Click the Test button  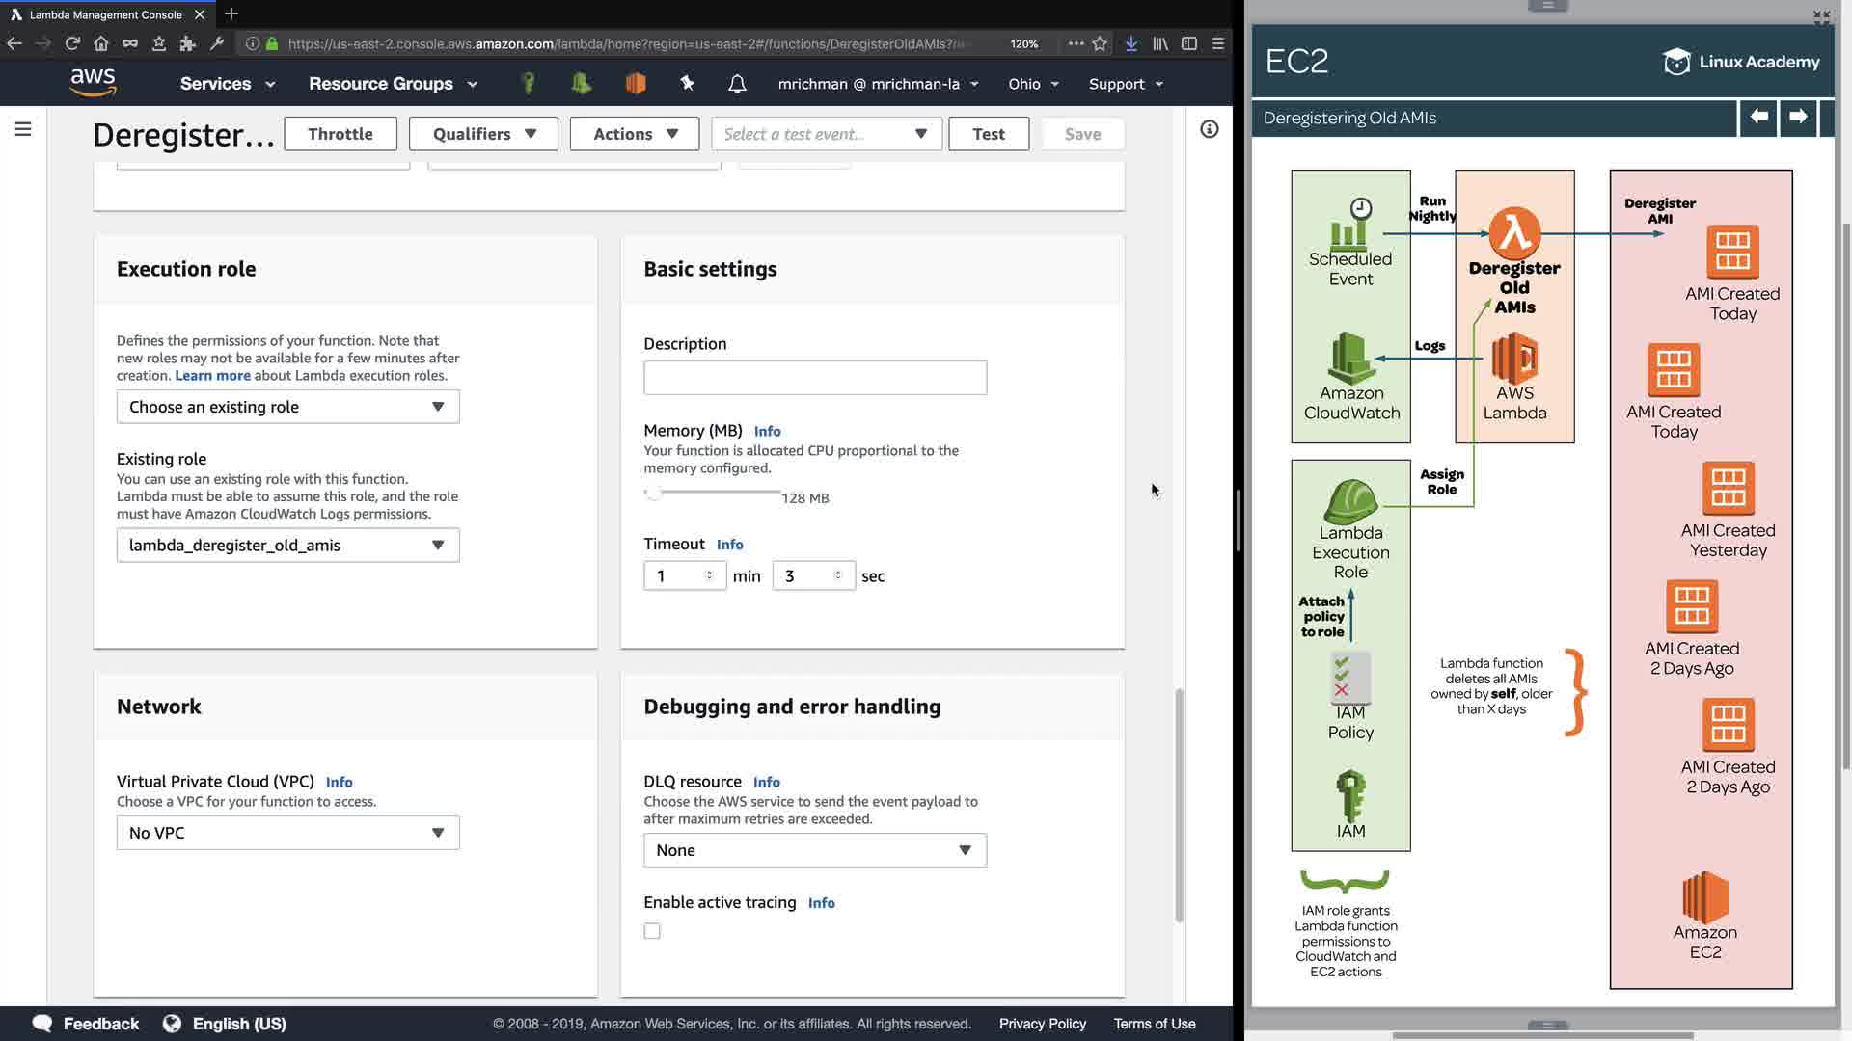(988, 134)
